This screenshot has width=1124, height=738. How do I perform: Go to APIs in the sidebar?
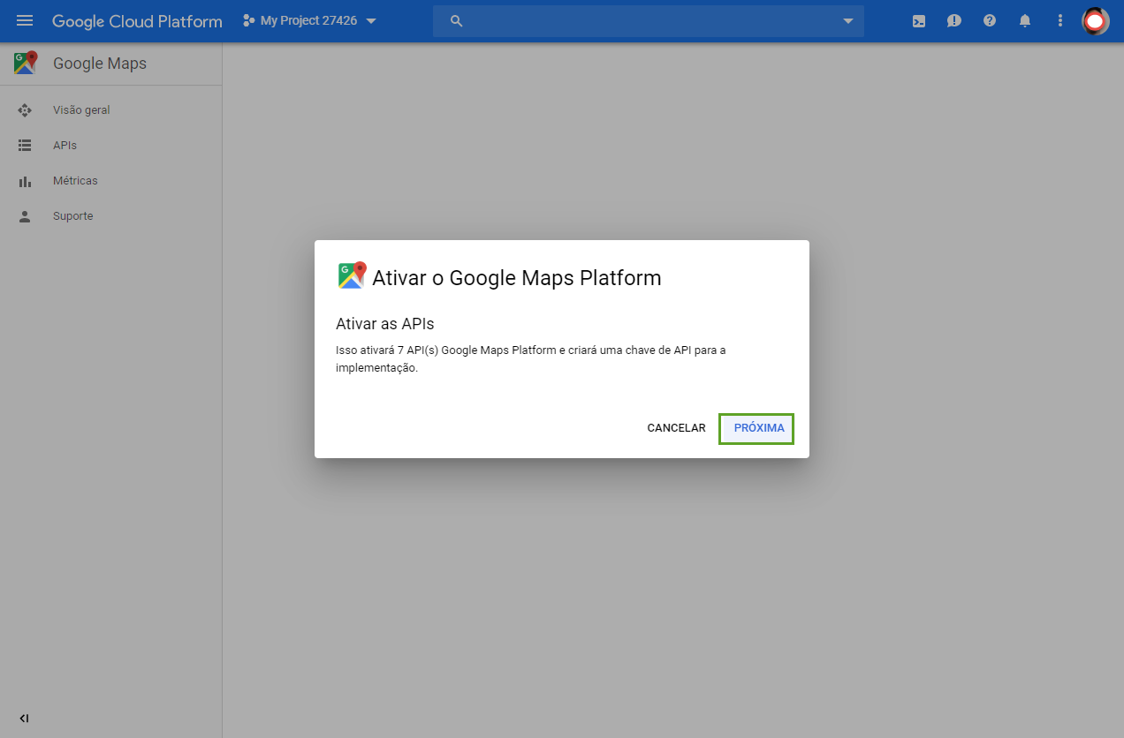pyautogui.click(x=65, y=146)
